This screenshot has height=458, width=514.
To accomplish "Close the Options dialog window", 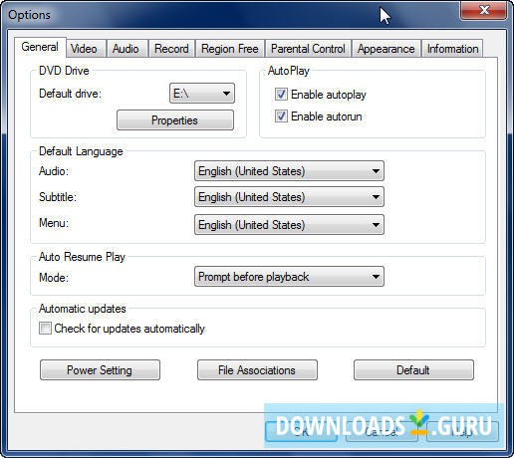I will point(483,10).
